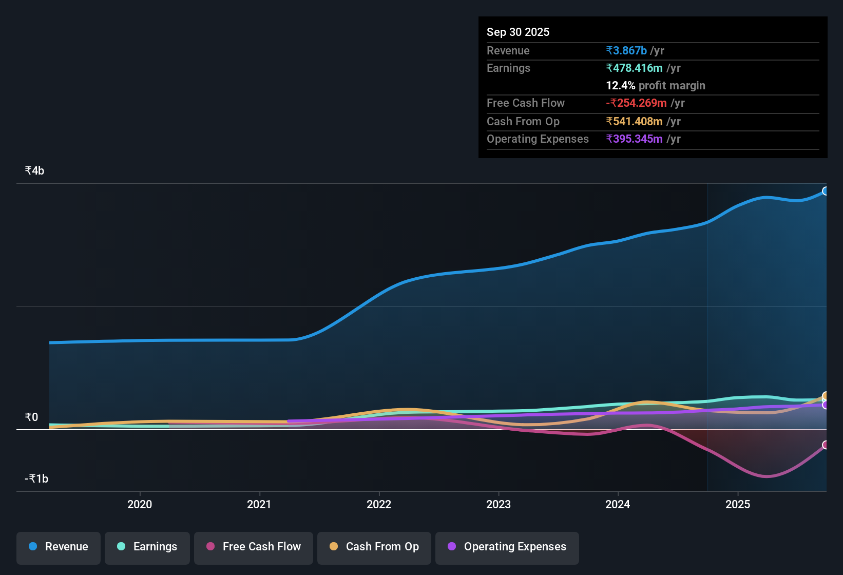The width and height of the screenshot is (843, 575).
Task: Open the Sep 30 2025 tooltip header
Action: tap(518, 32)
